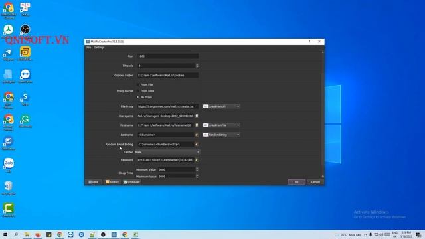The image size is (425, 239).
Task: Click the Sleep Time Minimum Value field
Action: pos(177,170)
